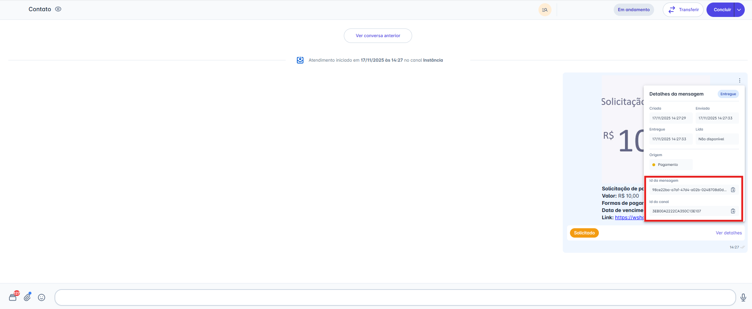Open the conversation search icon
752x309 pixels.
click(x=545, y=10)
